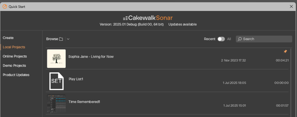Select the Recent filter label
The width and height of the screenshot is (297, 117).
[209, 39]
